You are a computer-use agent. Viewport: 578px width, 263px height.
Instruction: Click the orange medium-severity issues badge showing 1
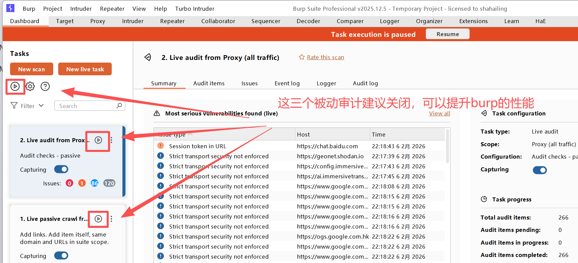tap(82, 183)
